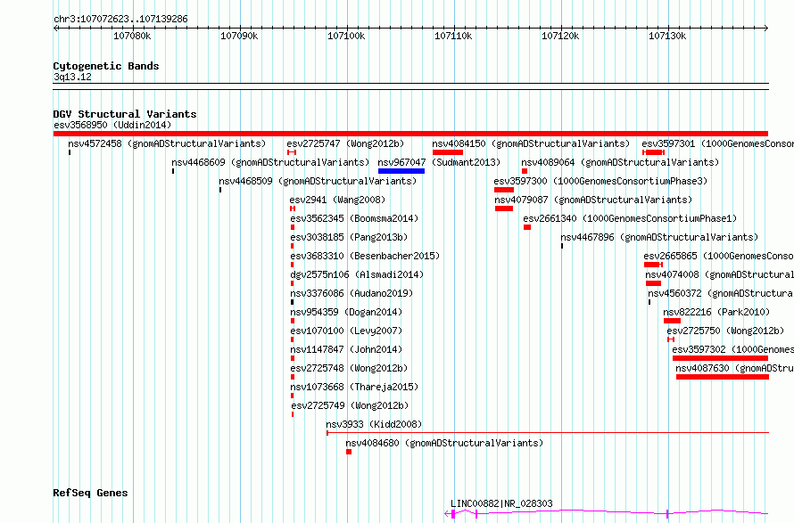Click esv3683310 (Besenbacher2015) label
The height and width of the screenshot is (523, 794).
tap(365, 256)
